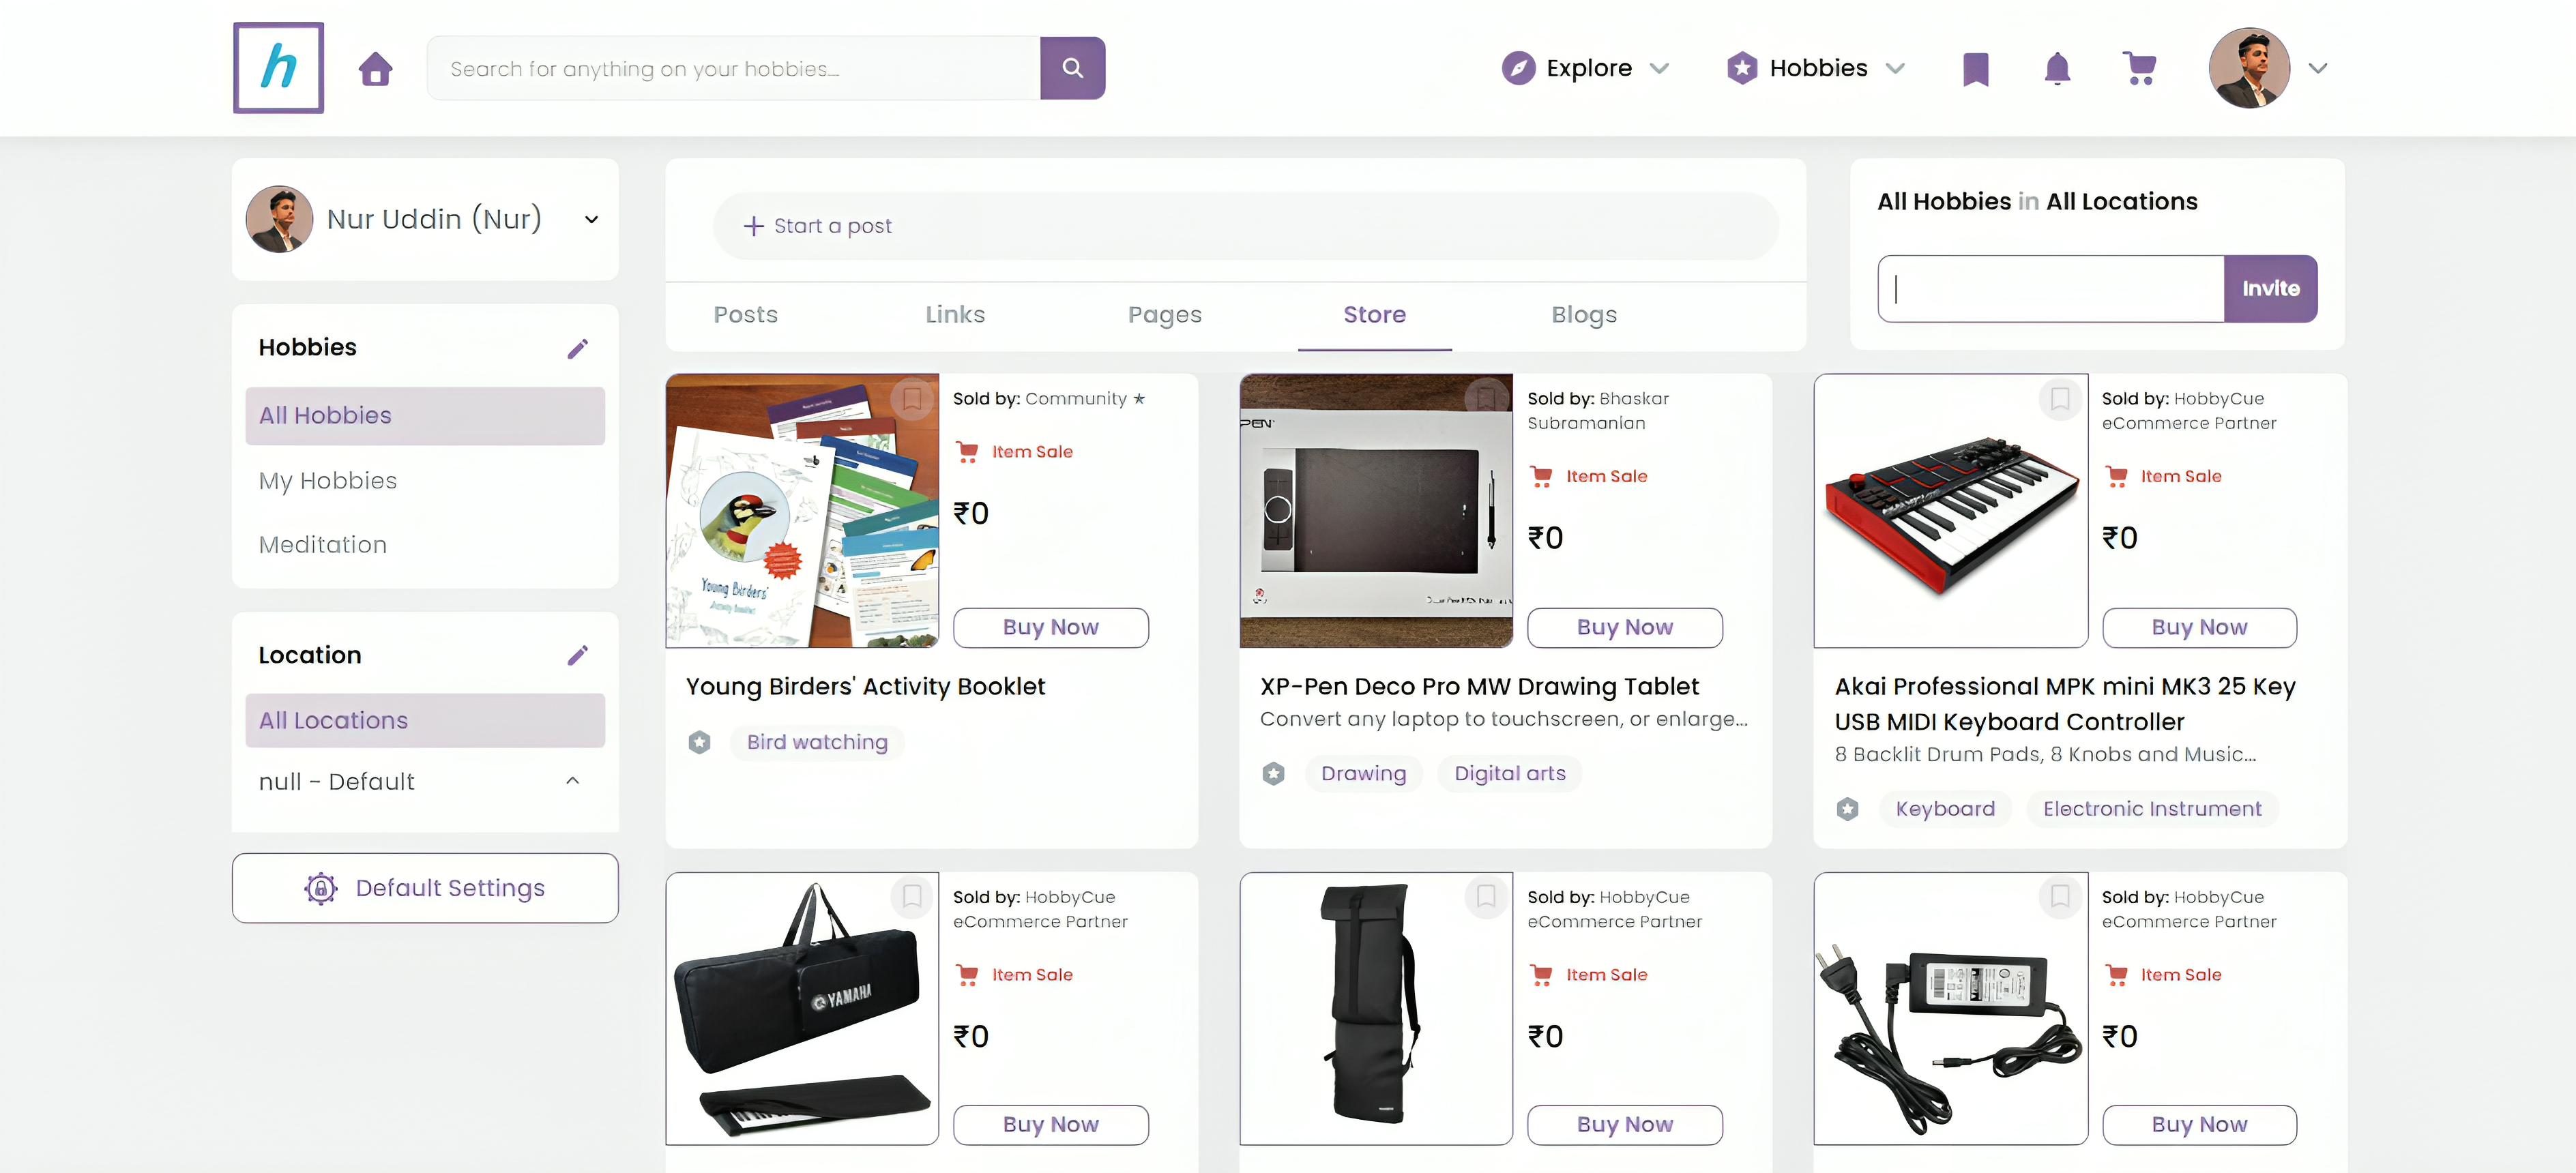Open the Electronic Instrument tag

[2152, 809]
